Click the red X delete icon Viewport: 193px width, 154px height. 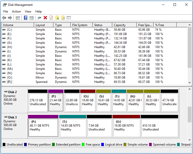(x=45, y=18)
